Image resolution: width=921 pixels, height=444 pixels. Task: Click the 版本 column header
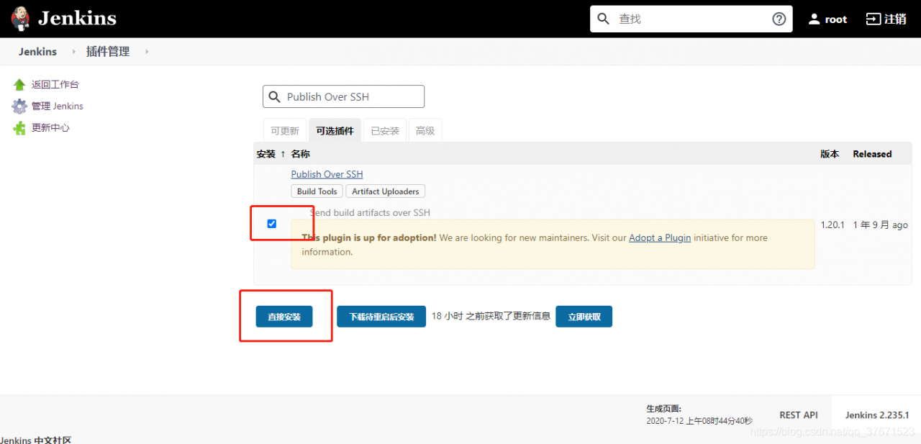830,154
